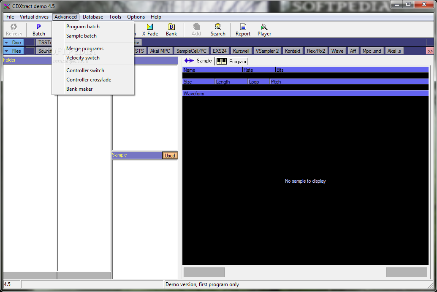437x292 pixels.
Task: Click the 'No sample to display' text
Action: pyautogui.click(x=305, y=181)
